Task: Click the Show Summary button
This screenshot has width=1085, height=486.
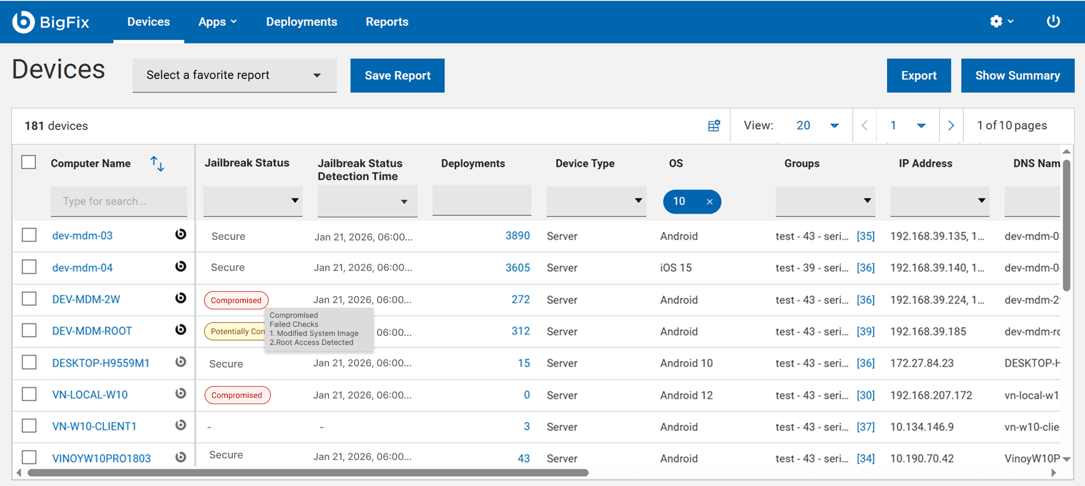Action: (x=1018, y=75)
